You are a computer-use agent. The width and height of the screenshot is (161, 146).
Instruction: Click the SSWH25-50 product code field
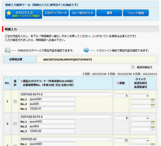point(66,139)
